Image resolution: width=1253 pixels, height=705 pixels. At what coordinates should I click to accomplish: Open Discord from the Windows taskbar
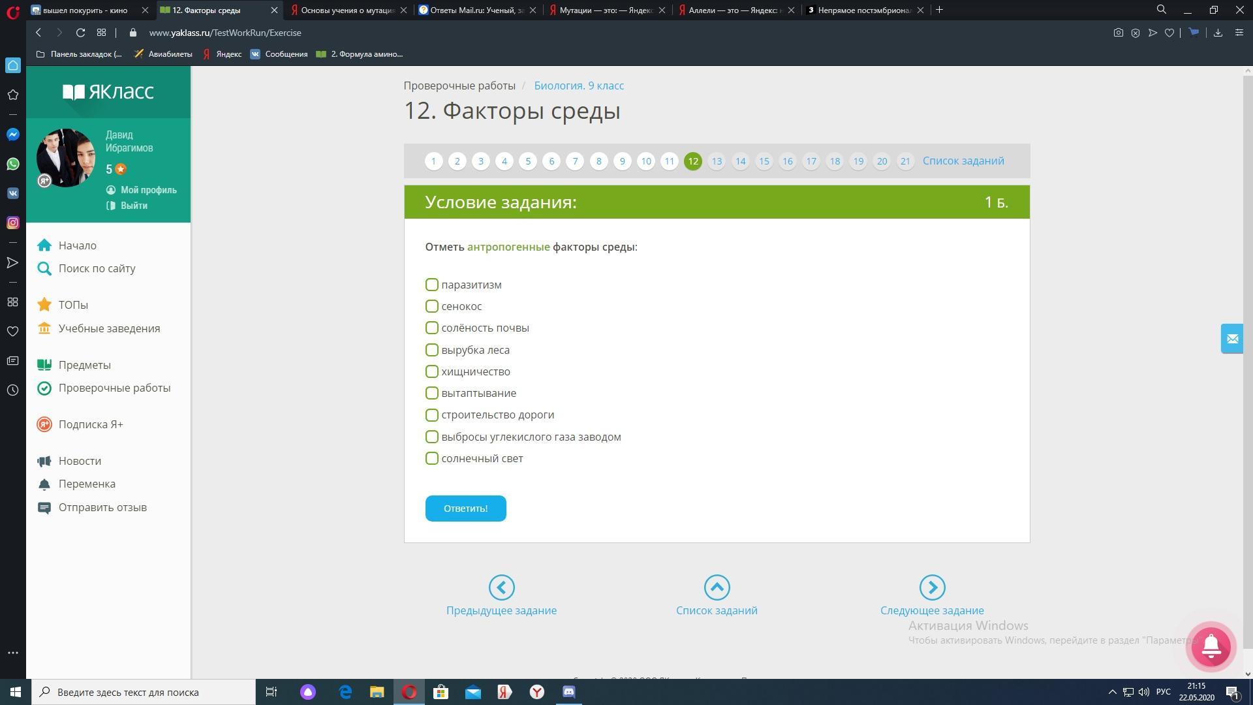pyautogui.click(x=568, y=692)
